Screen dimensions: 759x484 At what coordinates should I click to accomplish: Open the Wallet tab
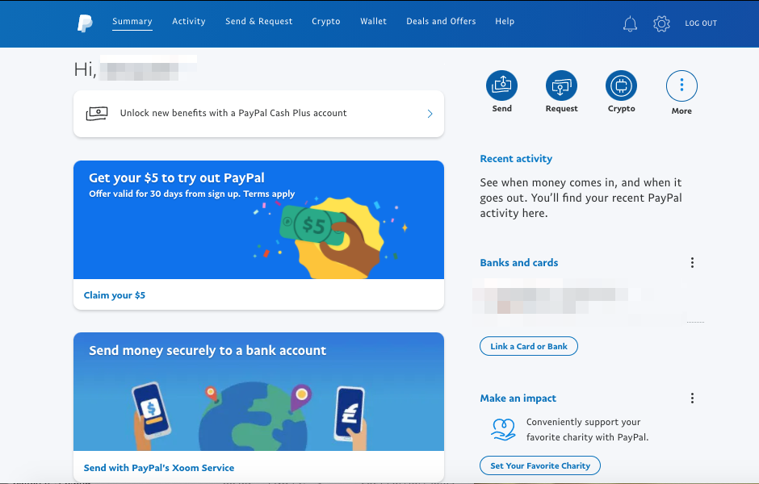(373, 21)
